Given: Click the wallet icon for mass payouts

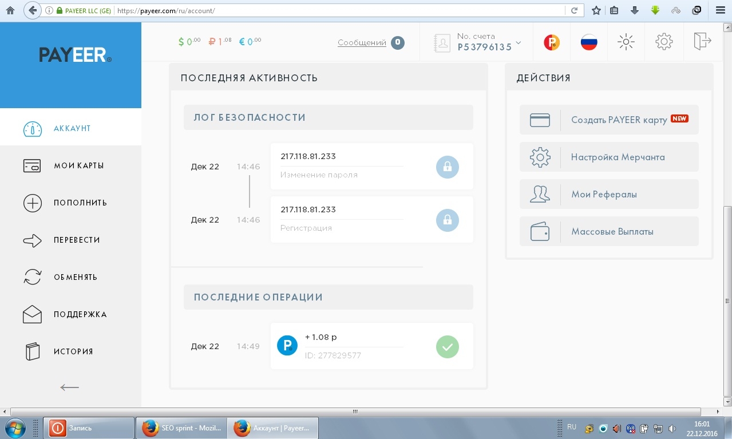Looking at the screenshot, I should pos(540,232).
